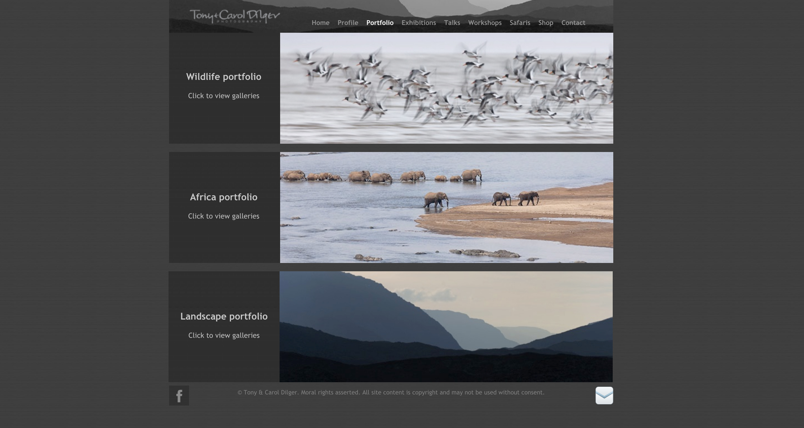Click the Contact menu link
Viewport: 804px width, 428px height.
[x=573, y=23]
